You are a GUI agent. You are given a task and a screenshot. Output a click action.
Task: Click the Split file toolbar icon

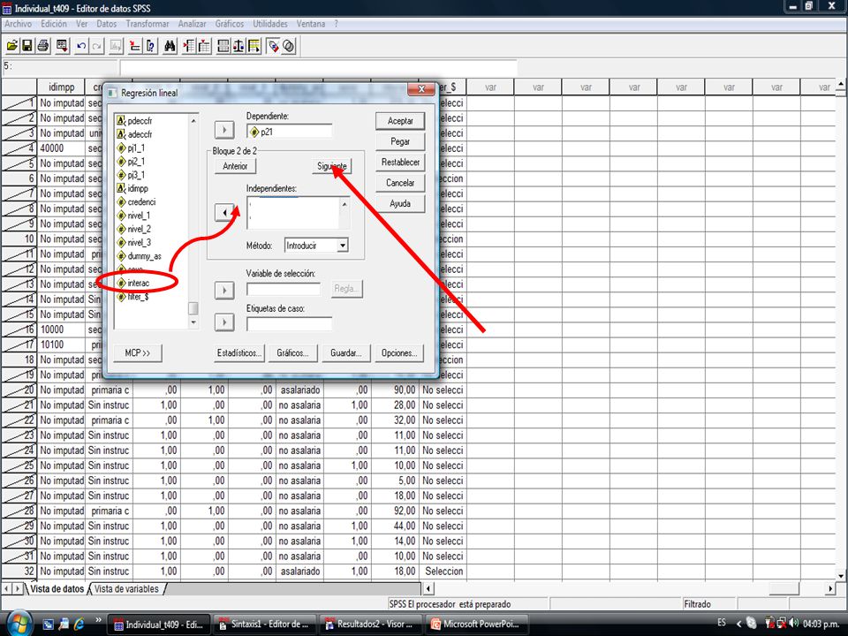coord(223,47)
